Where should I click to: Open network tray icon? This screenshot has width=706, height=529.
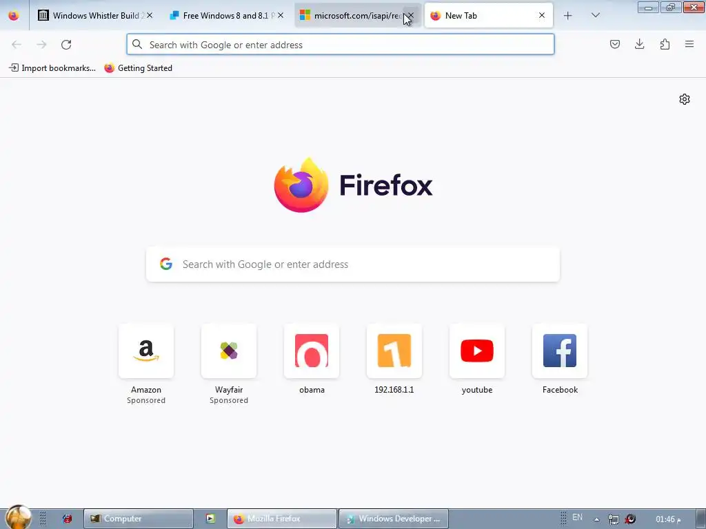(613, 519)
